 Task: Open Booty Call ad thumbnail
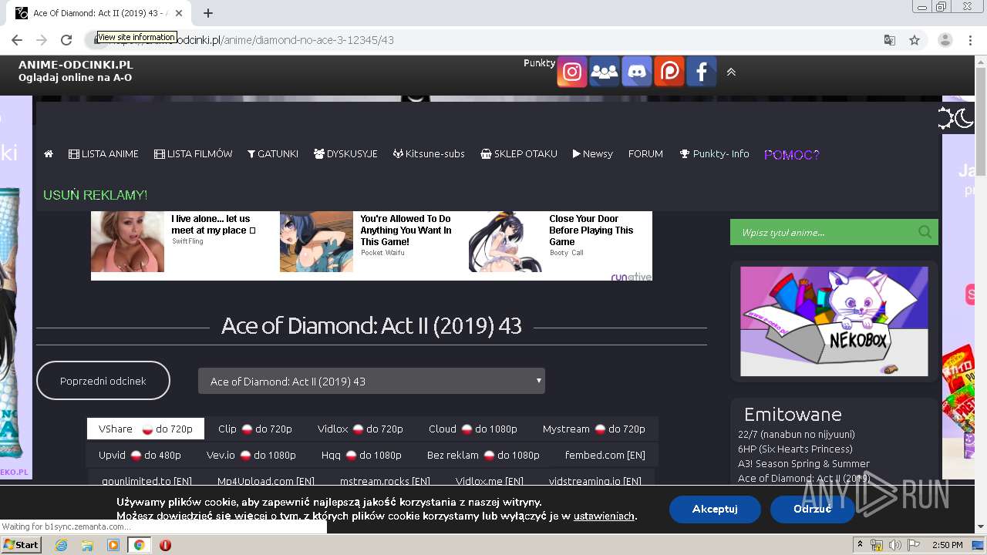[505, 241]
